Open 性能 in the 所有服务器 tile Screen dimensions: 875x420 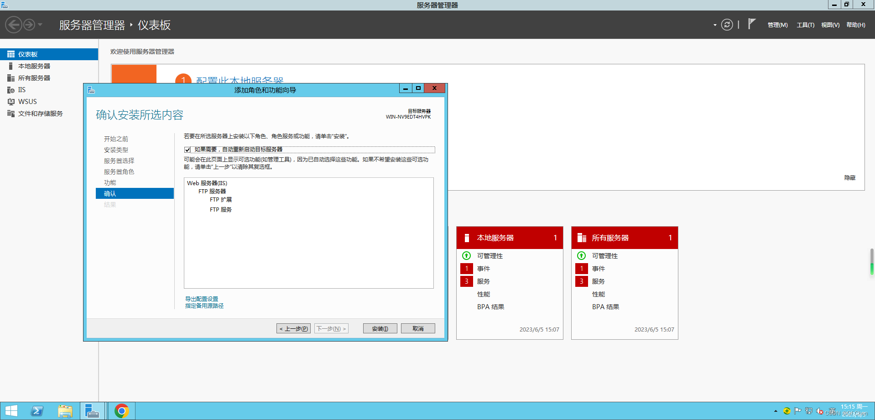pos(599,294)
